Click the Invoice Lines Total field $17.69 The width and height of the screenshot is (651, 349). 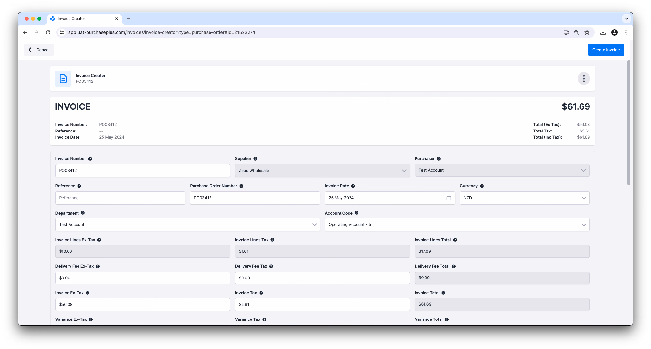point(502,251)
